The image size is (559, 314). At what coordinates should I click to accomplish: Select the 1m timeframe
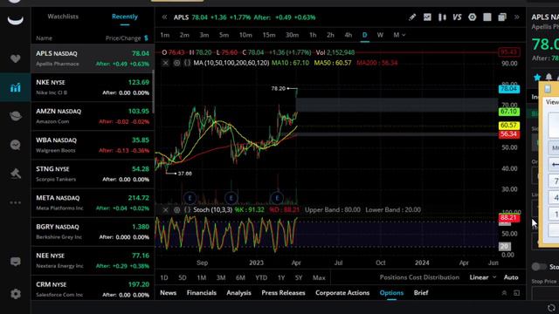(165, 35)
